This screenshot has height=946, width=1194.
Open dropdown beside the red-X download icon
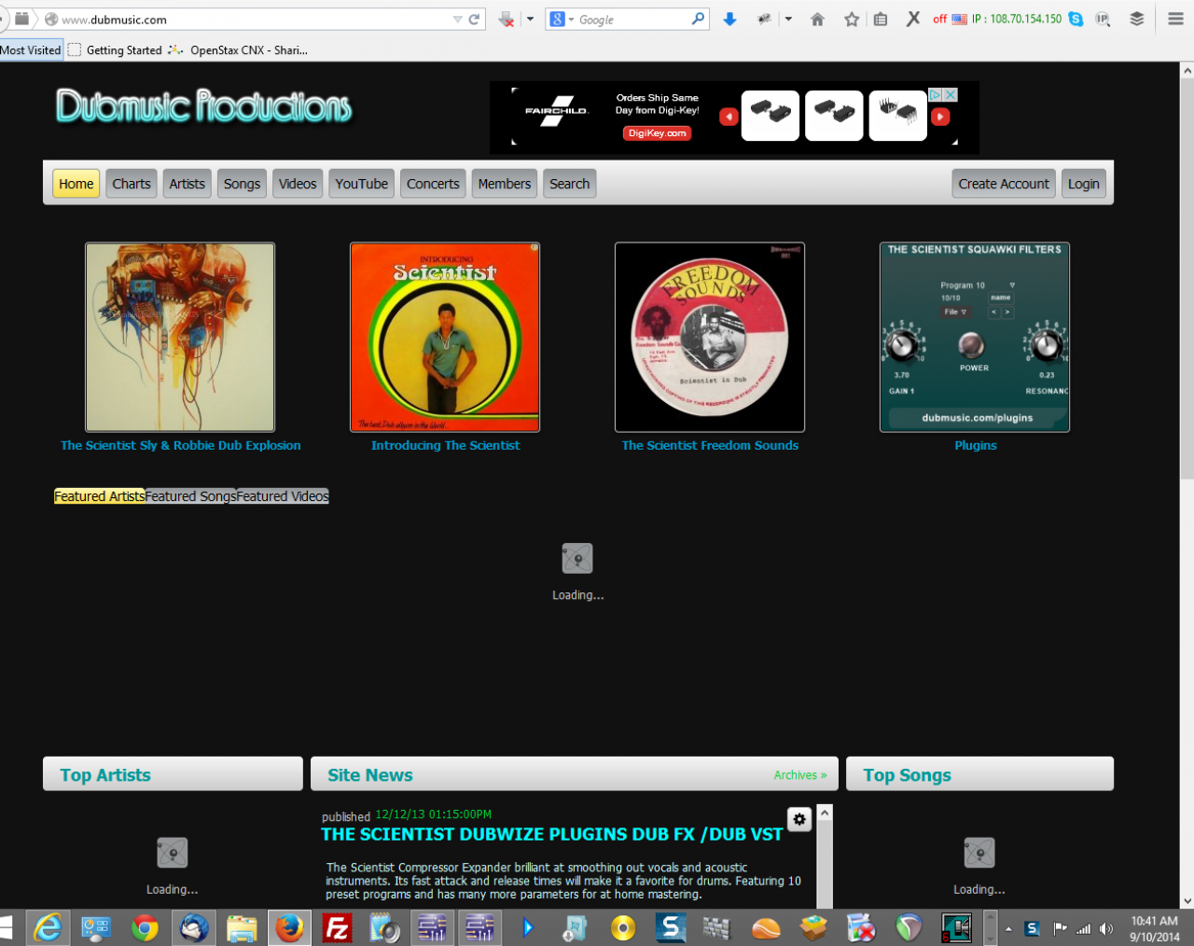[x=530, y=19]
